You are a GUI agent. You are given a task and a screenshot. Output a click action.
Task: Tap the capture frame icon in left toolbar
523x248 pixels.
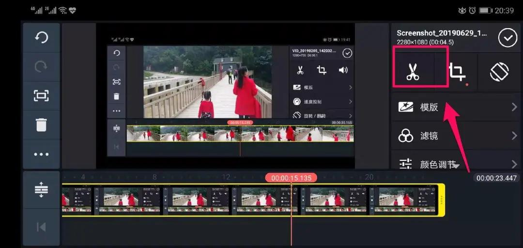click(x=41, y=96)
